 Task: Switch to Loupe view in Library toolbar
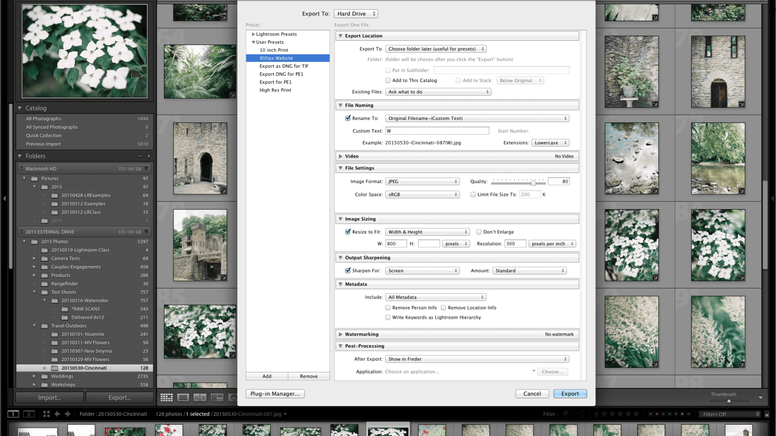183,397
